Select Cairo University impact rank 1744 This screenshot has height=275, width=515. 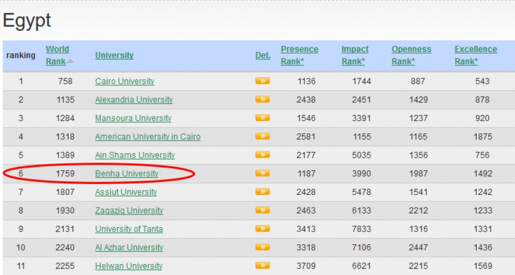(x=362, y=81)
